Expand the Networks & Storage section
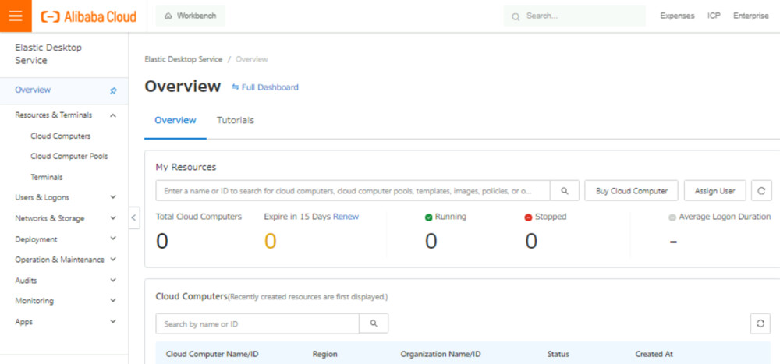This screenshot has height=364, width=780. (113, 219)
